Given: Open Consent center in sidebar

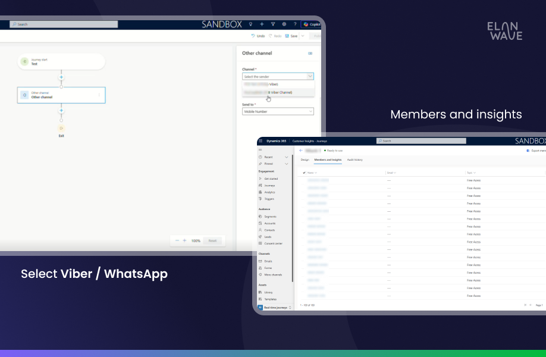Looking at the screenshot, I should 274,243.
